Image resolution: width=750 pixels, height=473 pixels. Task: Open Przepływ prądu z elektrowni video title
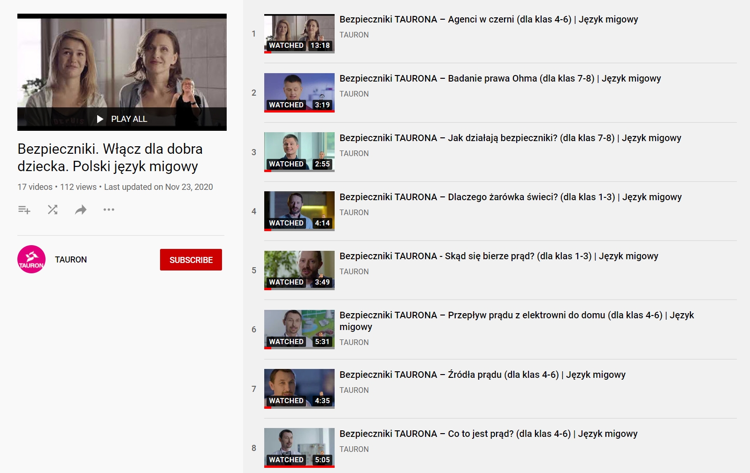(516, 315)
